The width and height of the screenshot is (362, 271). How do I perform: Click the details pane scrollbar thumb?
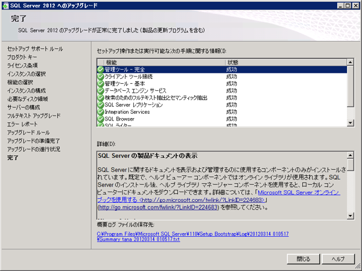[350, 164]
